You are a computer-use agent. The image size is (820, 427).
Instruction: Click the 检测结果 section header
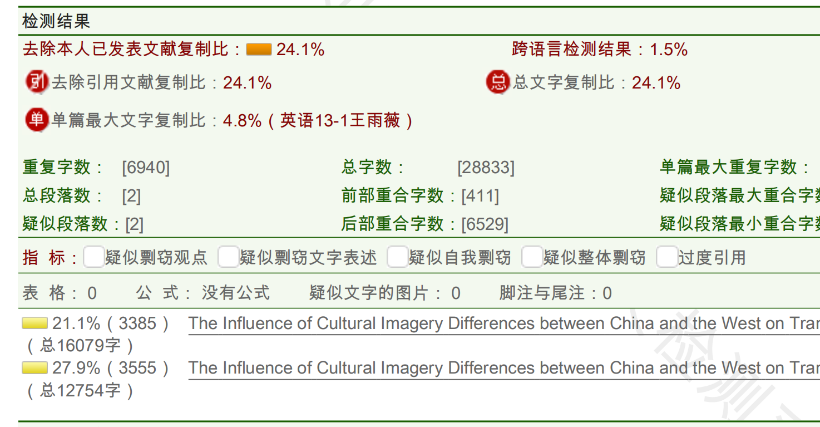[x=56, y=21]
